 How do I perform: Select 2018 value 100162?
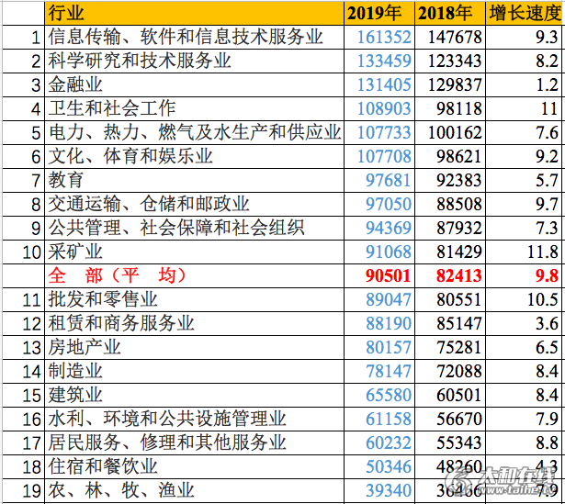[450, 132]
